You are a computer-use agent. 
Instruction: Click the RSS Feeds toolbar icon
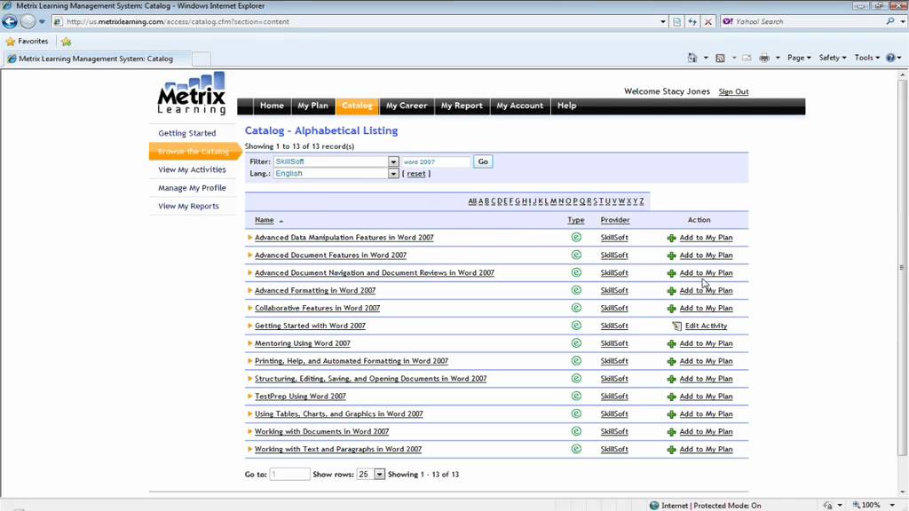coord(720,58)
